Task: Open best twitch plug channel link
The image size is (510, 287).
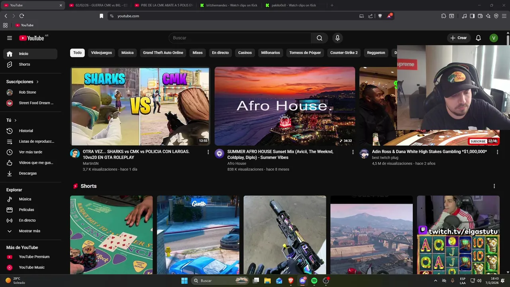Action: pyautogui.click(x=385, y=157)
